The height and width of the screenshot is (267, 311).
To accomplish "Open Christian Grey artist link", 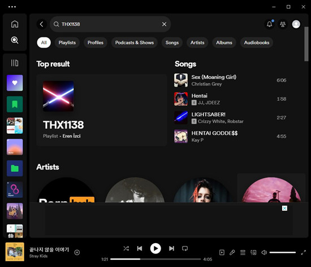I will pos(206,84).
